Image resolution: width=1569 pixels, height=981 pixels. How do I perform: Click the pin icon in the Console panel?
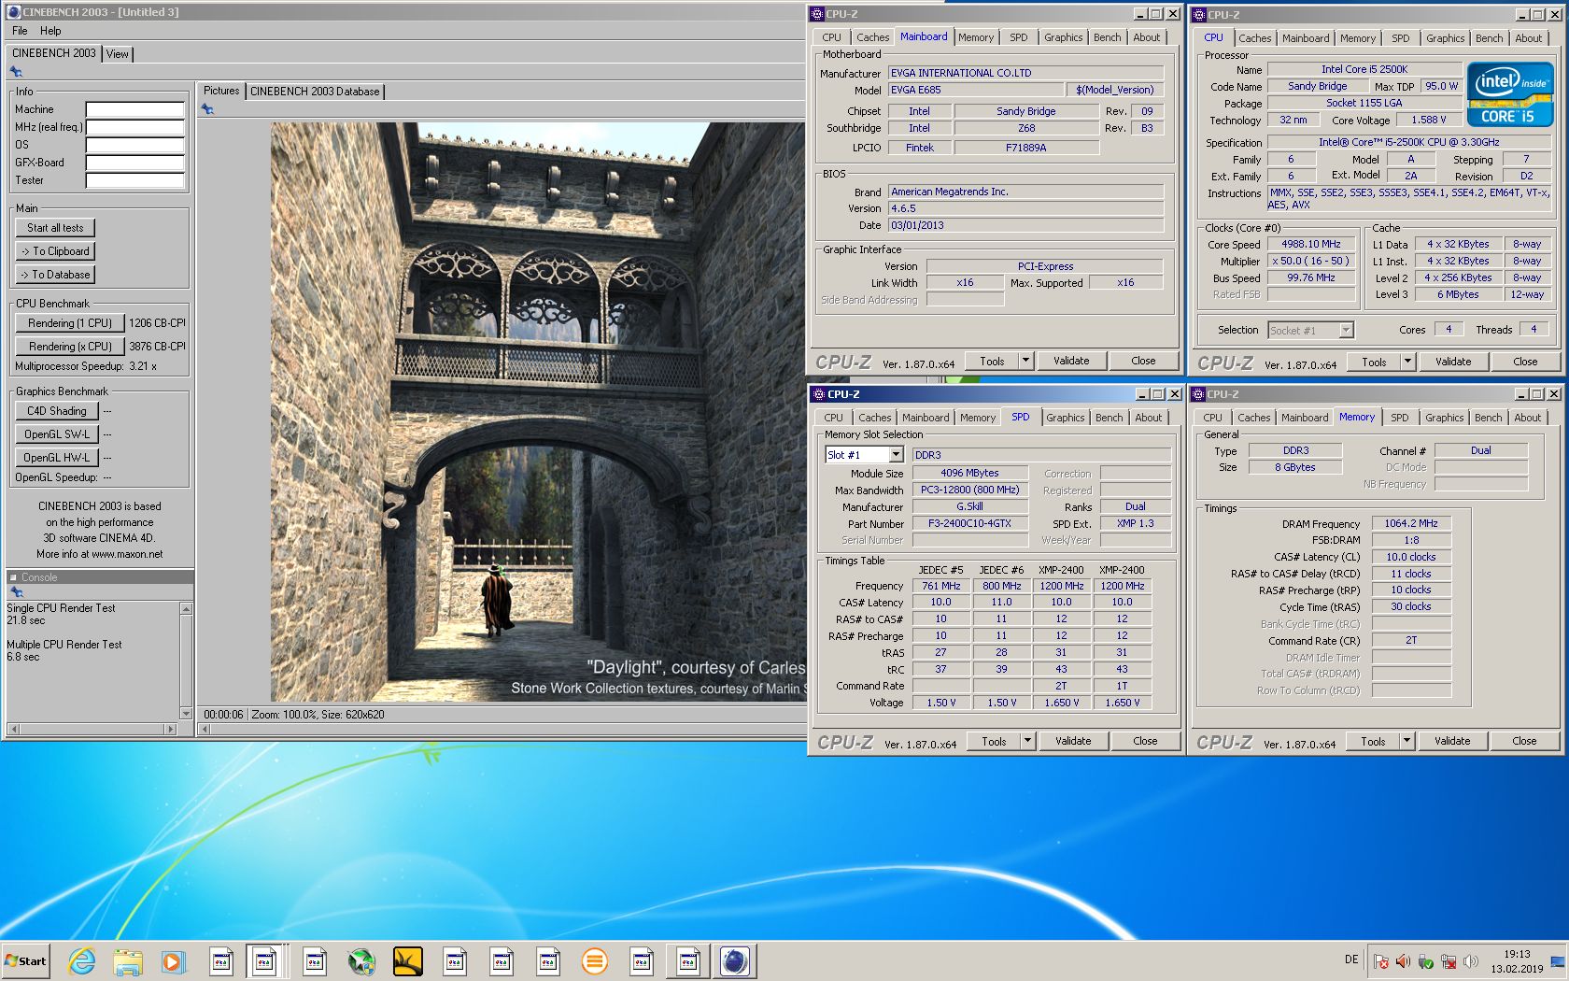(x=16, y=592)
